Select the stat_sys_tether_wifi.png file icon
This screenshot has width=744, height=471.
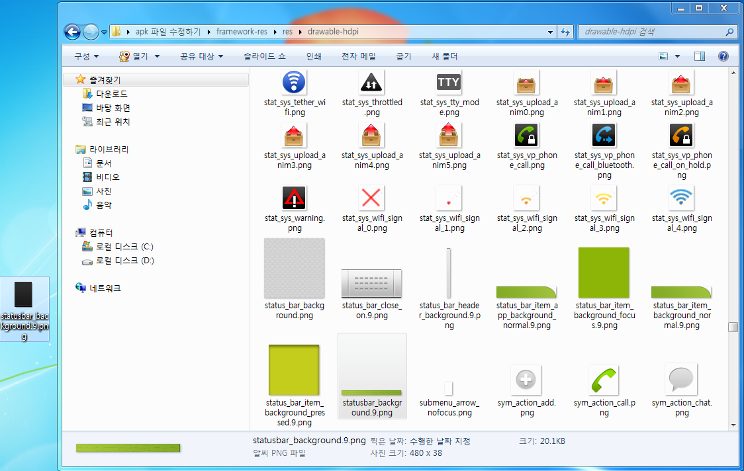[x=295, y=83]
